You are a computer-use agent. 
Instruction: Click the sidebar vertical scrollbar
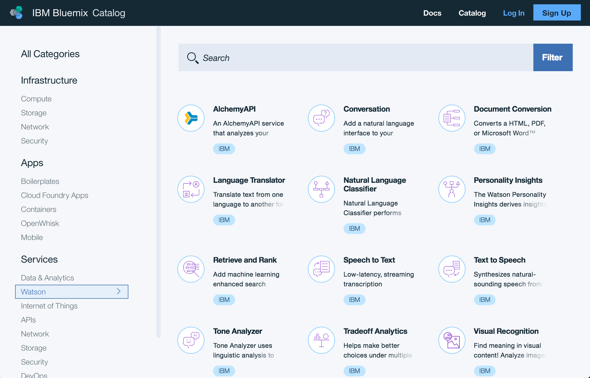point(159,182)
